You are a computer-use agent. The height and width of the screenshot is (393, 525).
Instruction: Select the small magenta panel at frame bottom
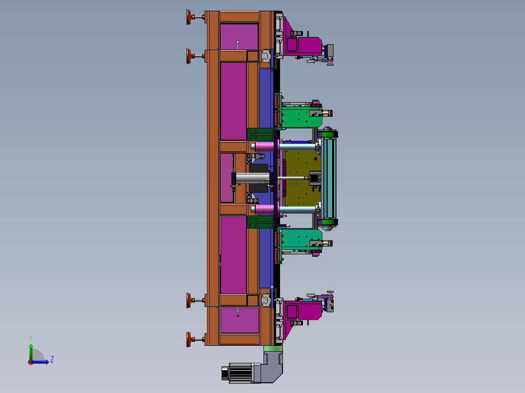[240, 320]
